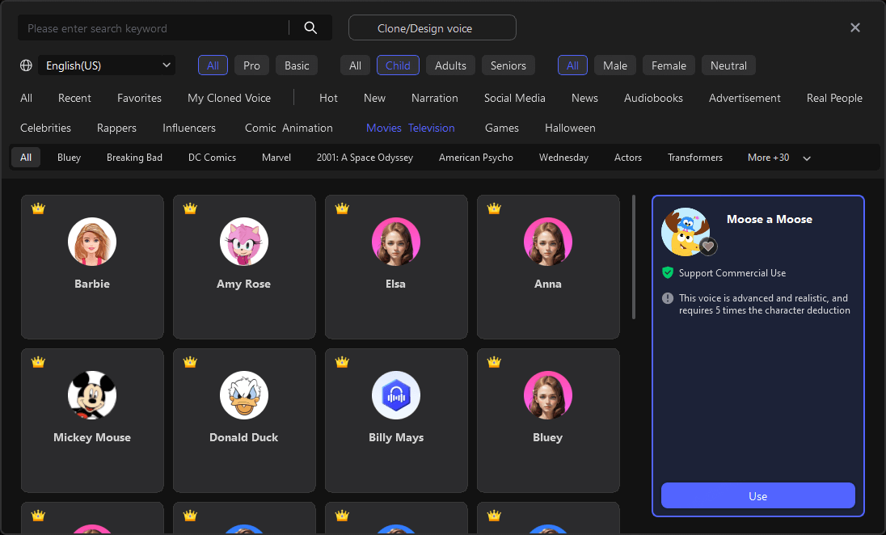This screenshot has width=886, height=535.
Task: Choose the Wednesday subcategory
Action: 564,158
